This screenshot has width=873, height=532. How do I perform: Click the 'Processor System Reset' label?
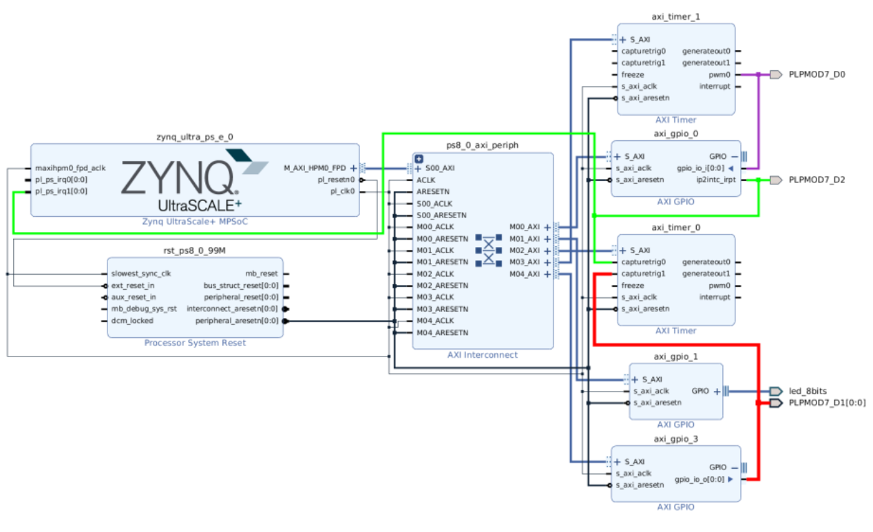(x=195, y=342)
